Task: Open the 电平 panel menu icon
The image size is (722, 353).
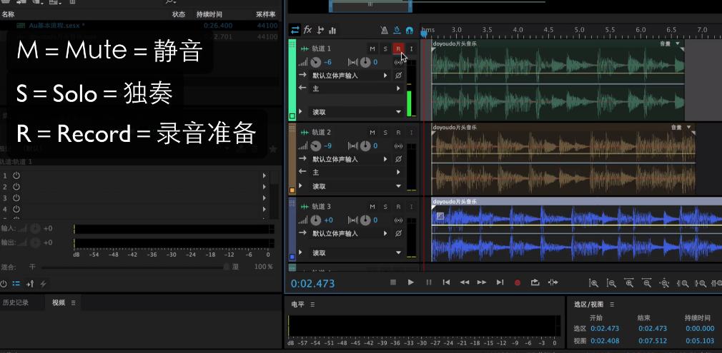Action: pos(312,305)
